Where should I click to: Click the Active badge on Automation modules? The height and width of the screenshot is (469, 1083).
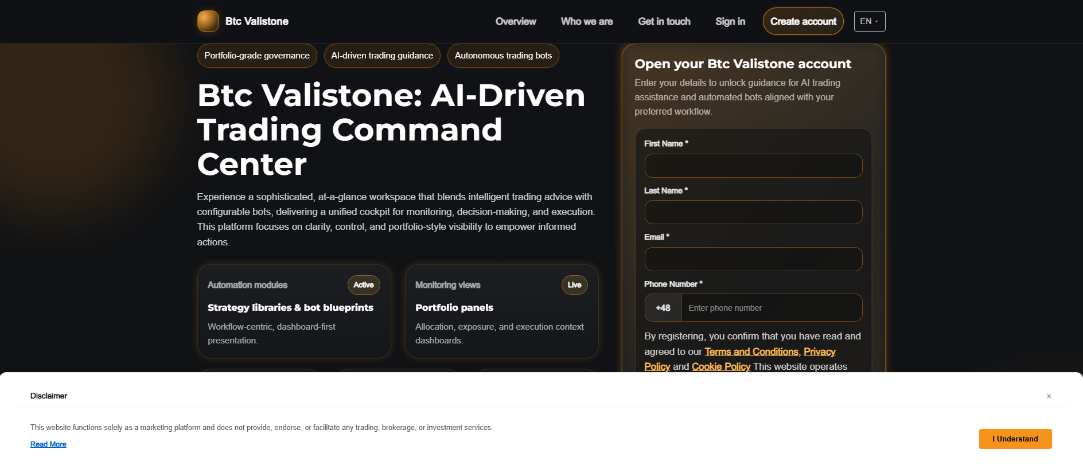coord(364,285)
